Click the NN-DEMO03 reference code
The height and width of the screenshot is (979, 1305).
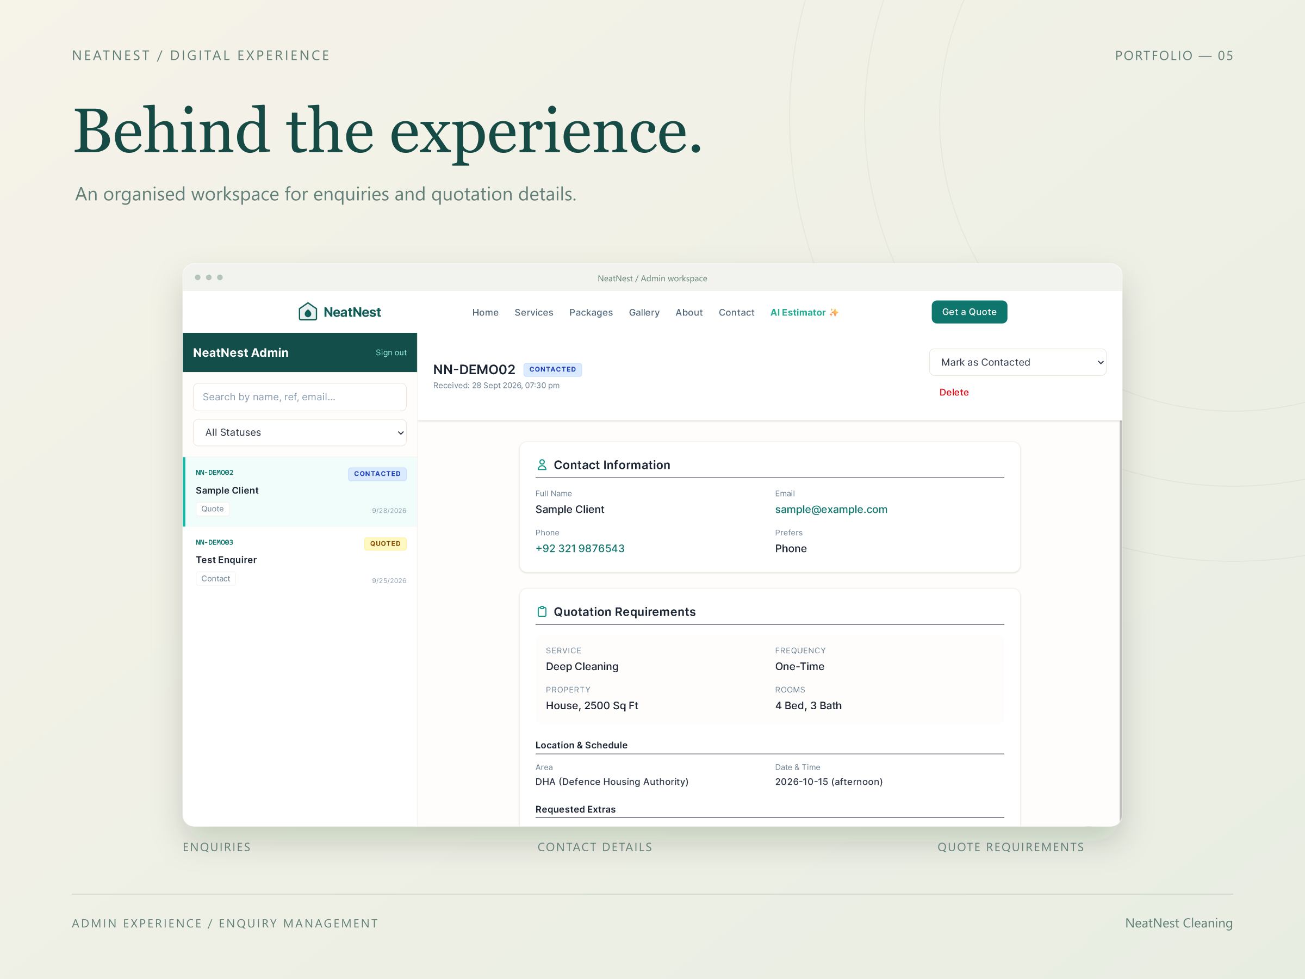214,542
